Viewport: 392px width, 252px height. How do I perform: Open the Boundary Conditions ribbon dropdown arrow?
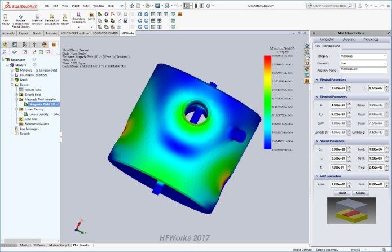click(78, 27)
